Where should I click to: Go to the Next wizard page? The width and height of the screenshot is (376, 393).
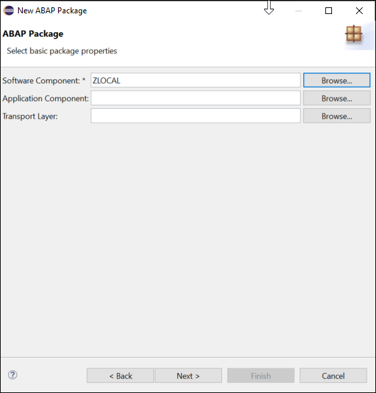click(188, 376)
